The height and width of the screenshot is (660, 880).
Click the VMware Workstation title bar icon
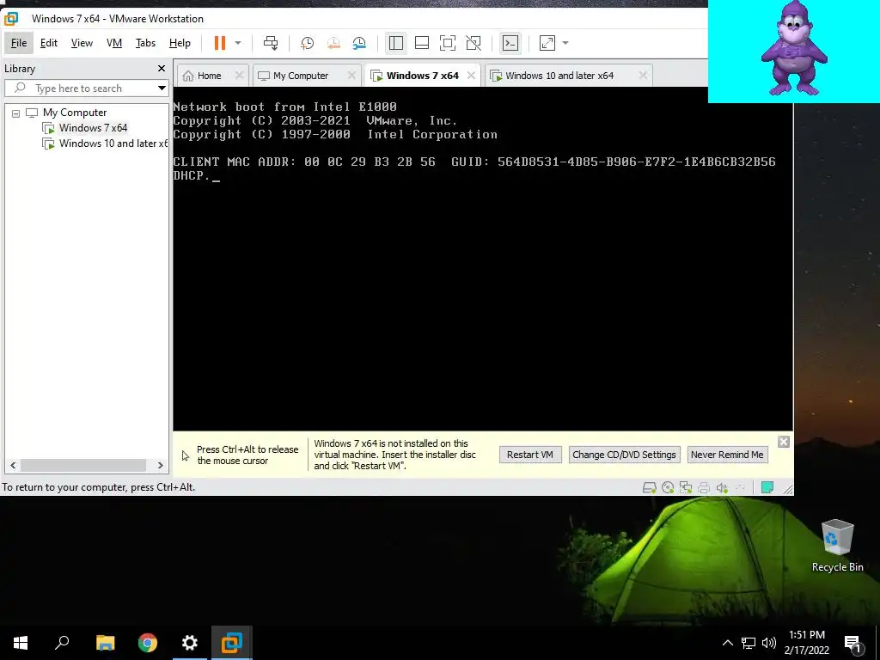tap(10, 19)
